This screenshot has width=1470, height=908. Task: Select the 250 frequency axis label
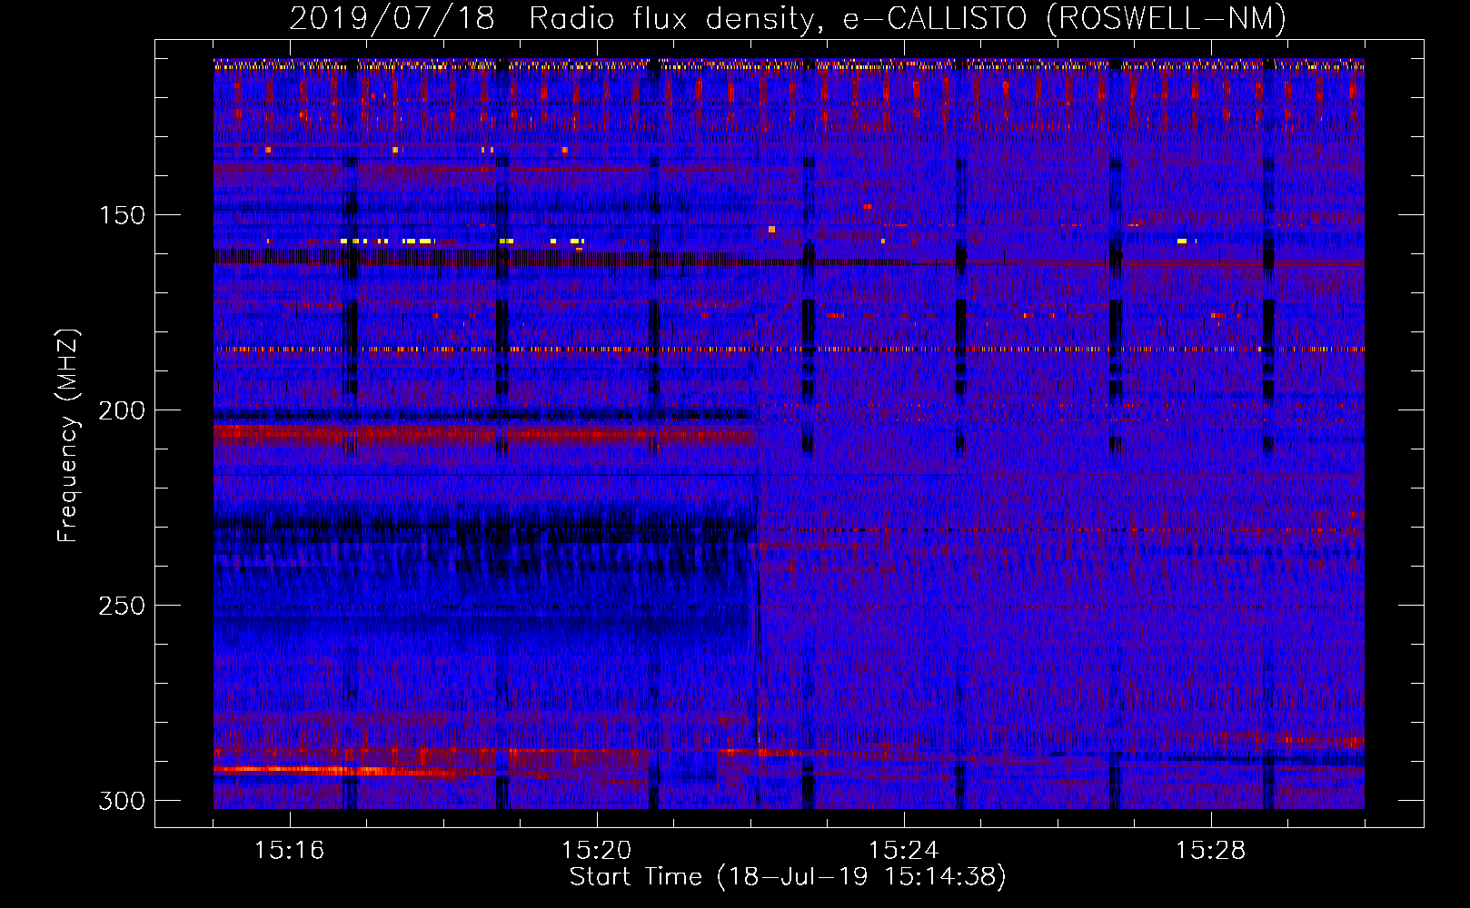pyautogui.click(x=122, y=606)
